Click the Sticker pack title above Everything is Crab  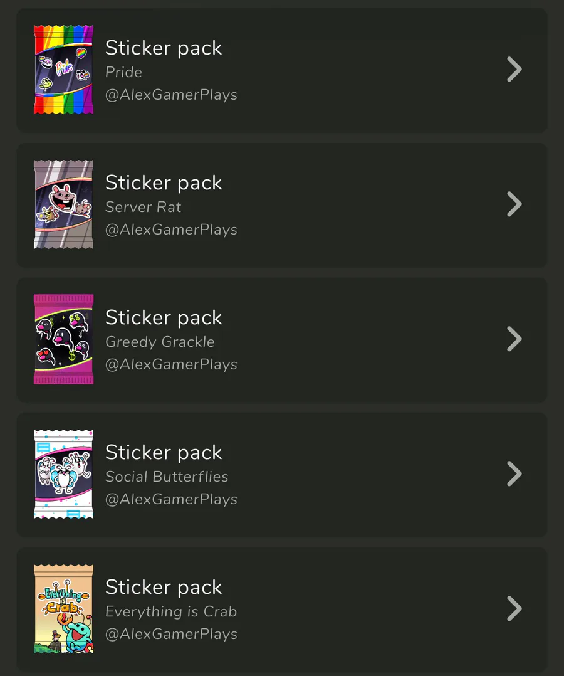(x=164, y=587)
